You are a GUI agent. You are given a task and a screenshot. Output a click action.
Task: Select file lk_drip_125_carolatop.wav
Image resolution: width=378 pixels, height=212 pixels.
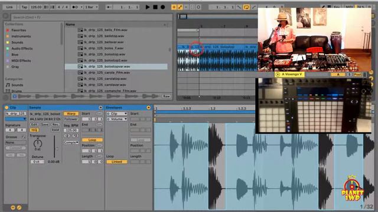click(105, 78)
